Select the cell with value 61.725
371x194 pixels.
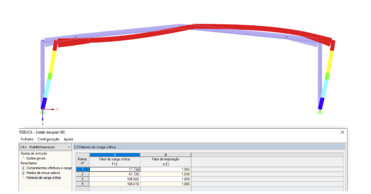point(115,174)
